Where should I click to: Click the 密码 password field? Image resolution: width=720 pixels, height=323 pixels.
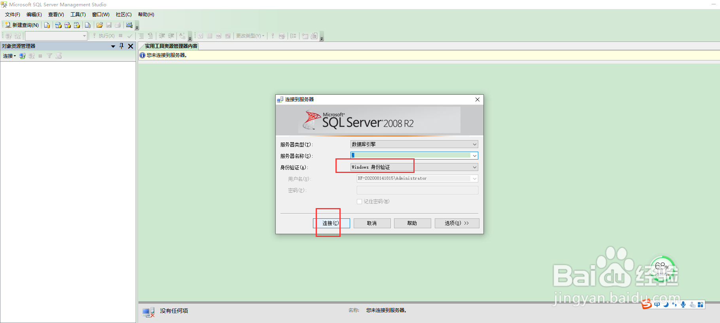(x=417, y=190)
